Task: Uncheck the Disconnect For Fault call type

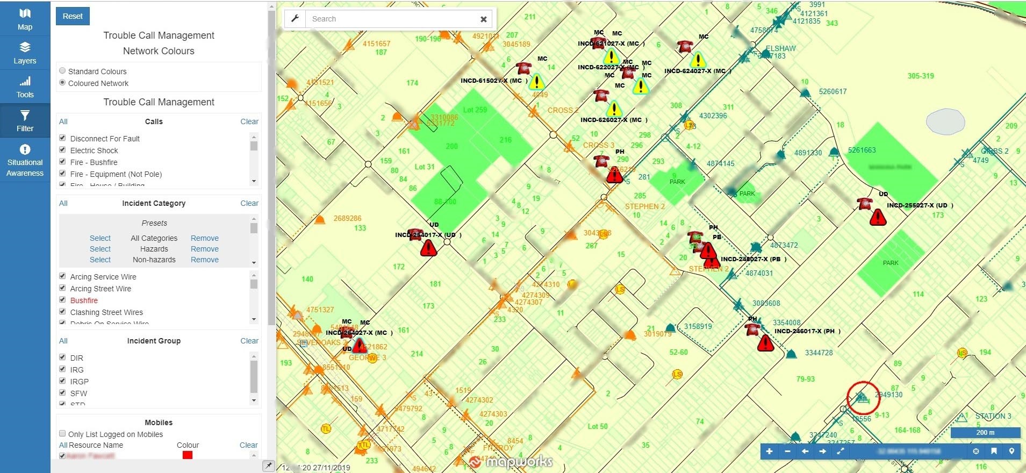Action: (62, 138)
